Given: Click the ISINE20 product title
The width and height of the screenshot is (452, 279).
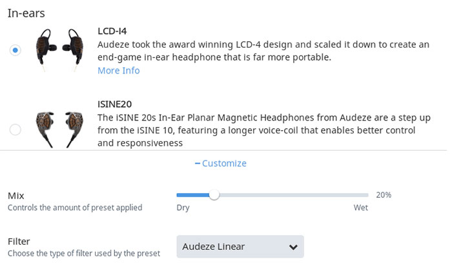Looking at the screenshot, I should [x=114, y=104].
